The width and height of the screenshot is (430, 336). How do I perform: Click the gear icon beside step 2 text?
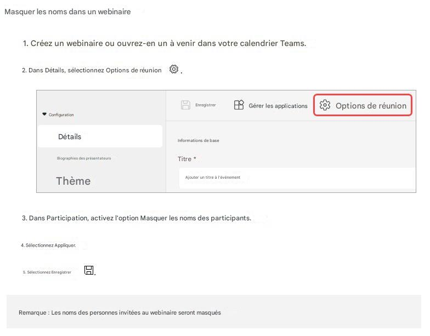[173, 69]
